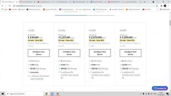Click the 'Linux only' feature text
Image resolution: width=171 pixels, height=96 pixels.
click(x=34, y=72)
